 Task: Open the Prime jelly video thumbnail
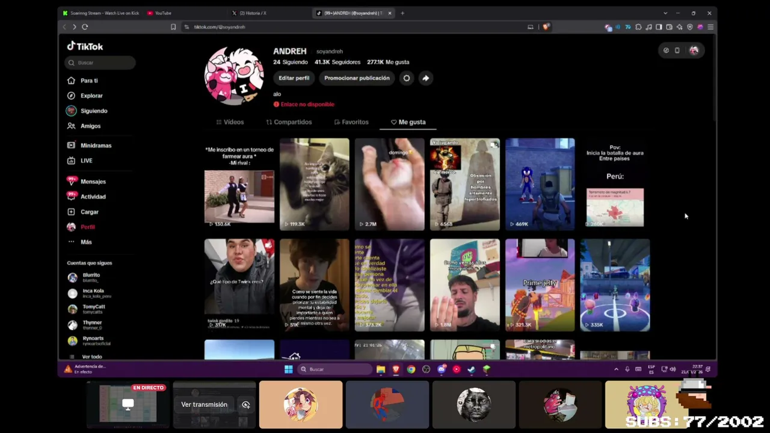click(540, 285)
